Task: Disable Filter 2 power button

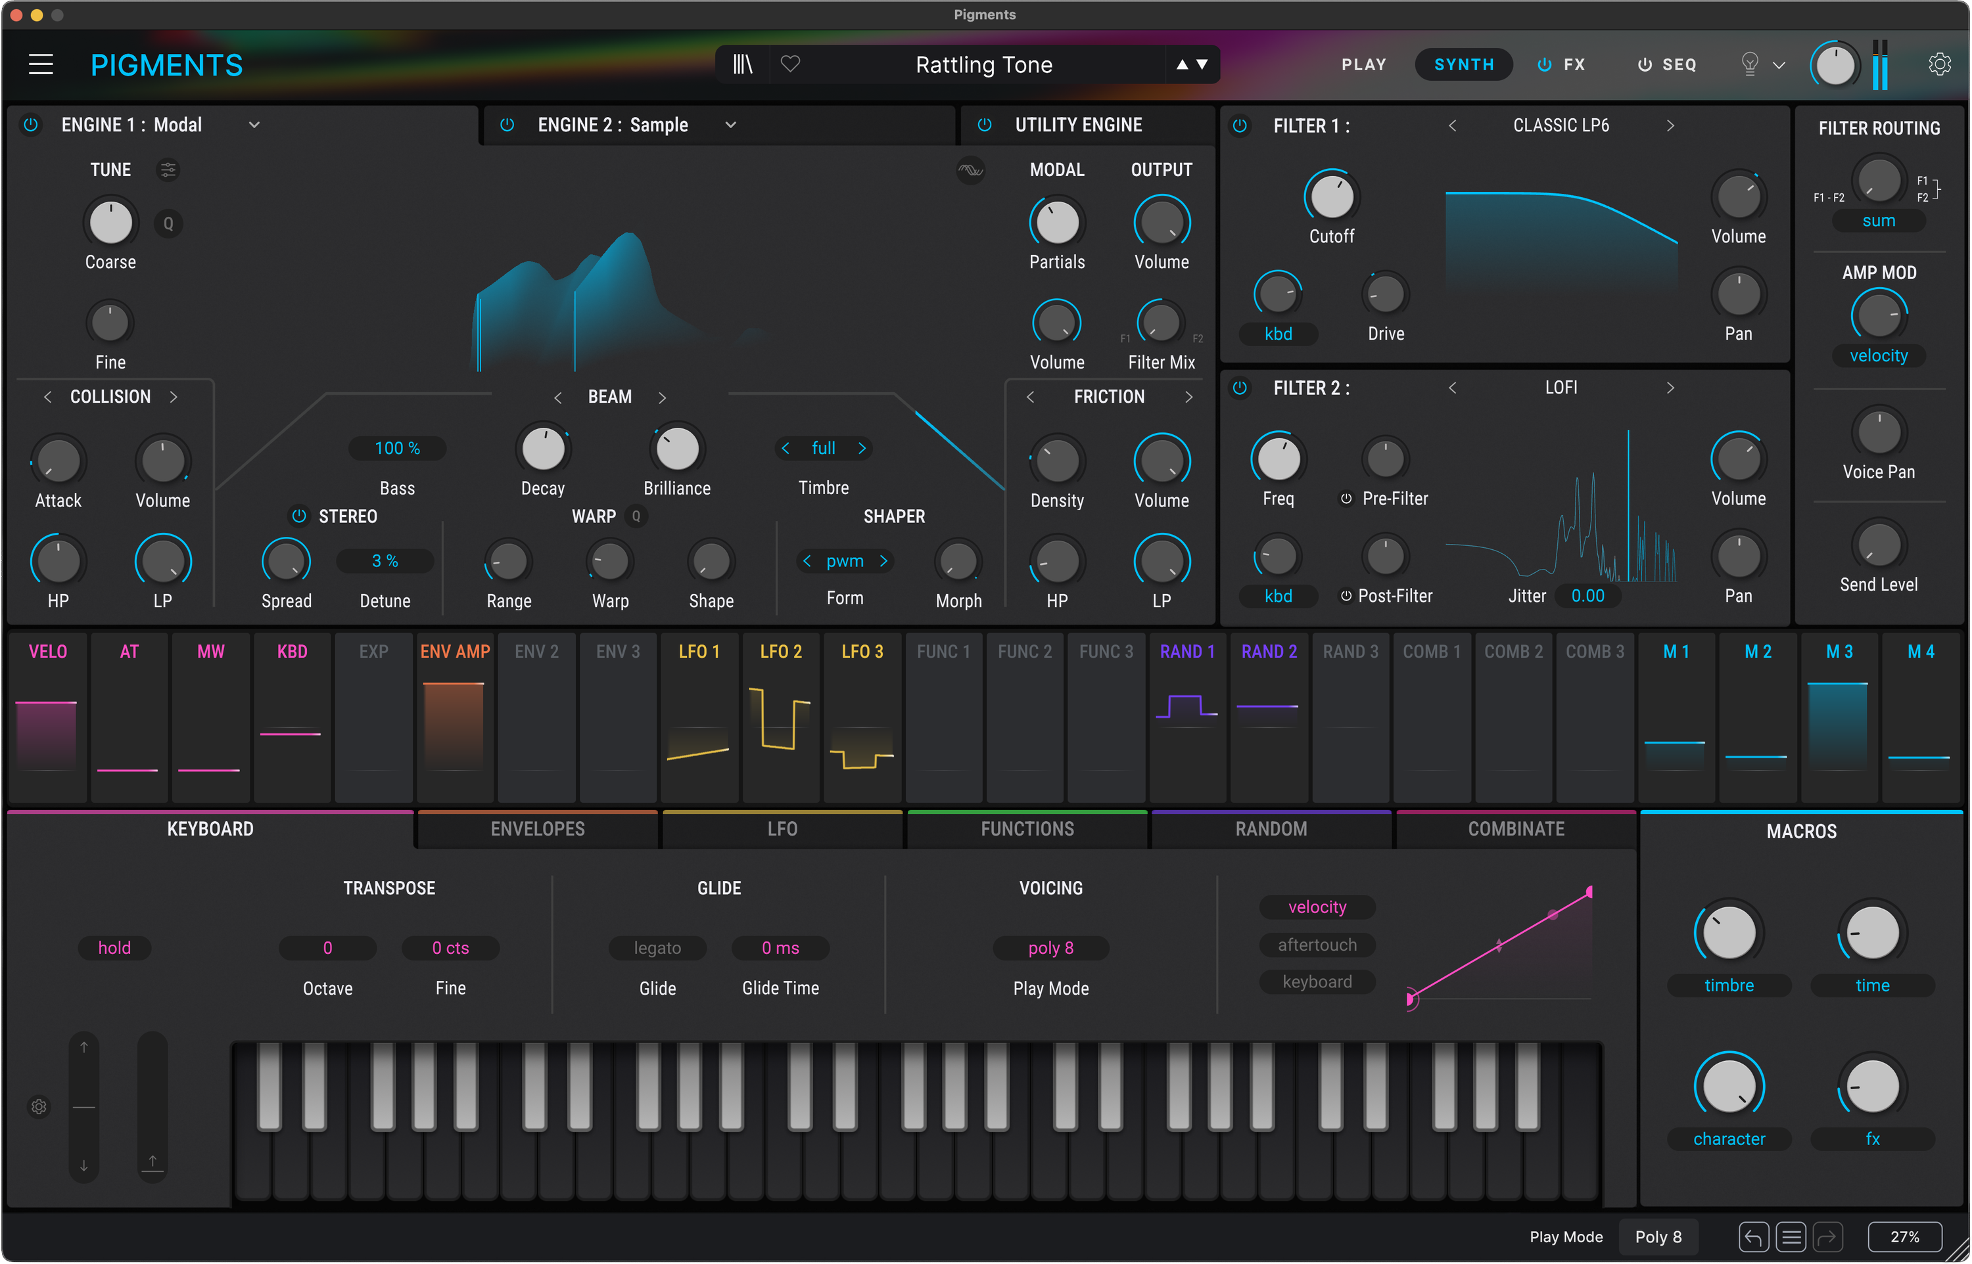Action: [x=1240, y=388]
